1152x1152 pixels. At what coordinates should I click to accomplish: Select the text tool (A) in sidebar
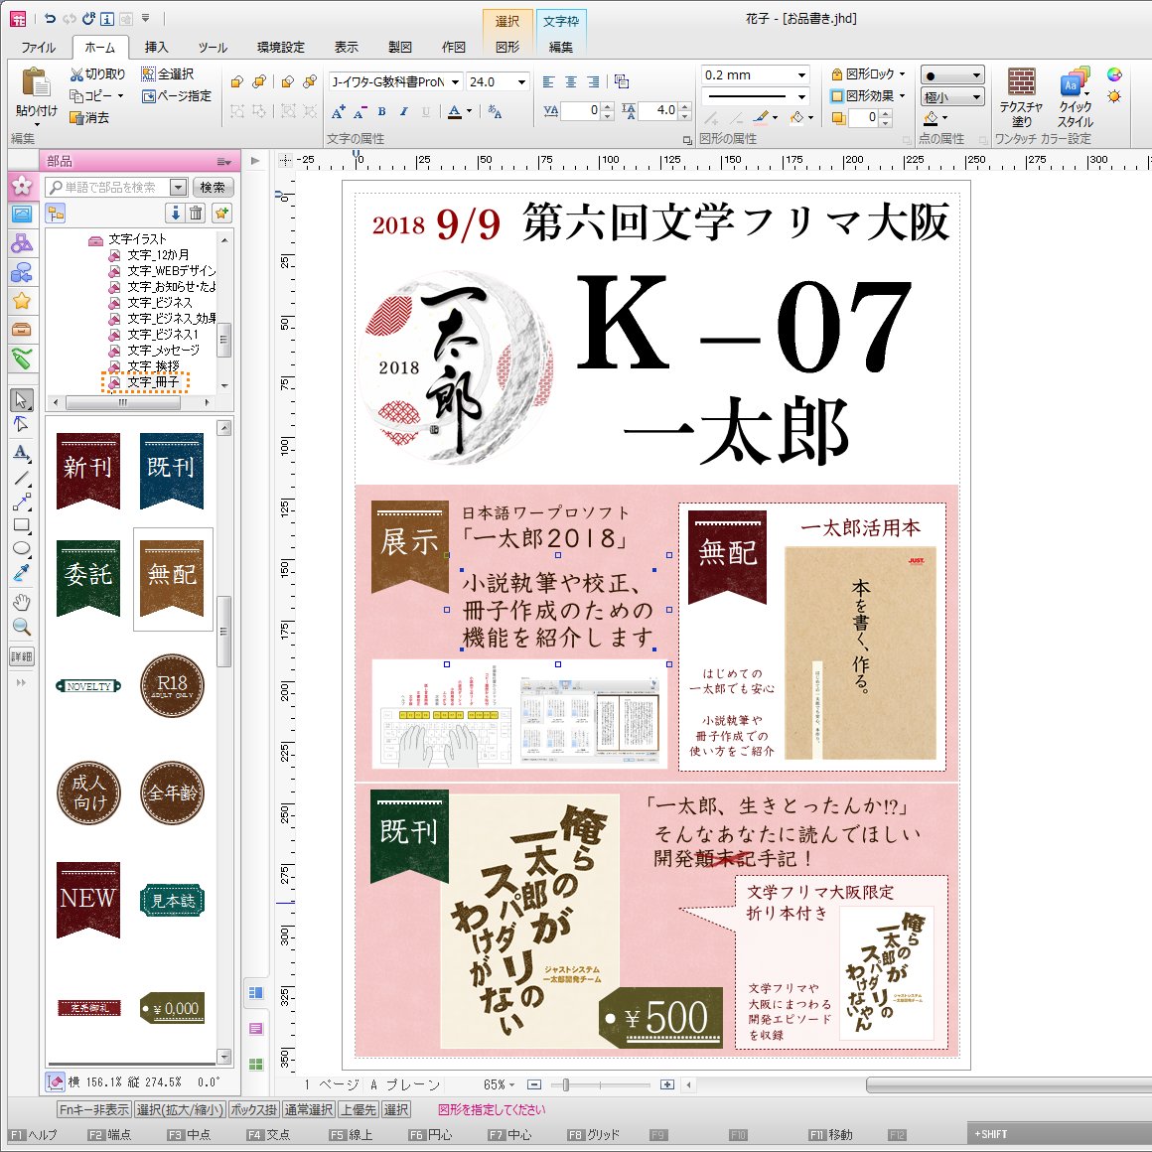point(21,453)
